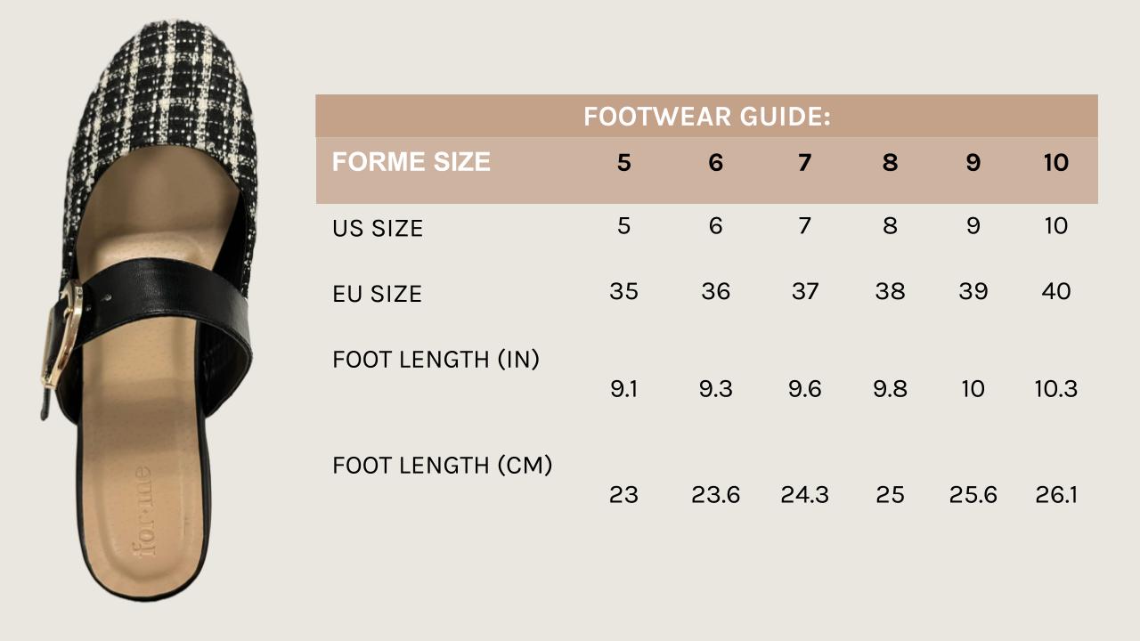This screenshot has width=1140, height=641.
Task: Click the EU SIZE row label
Action: pyautogui.click(x=377, y=294)
